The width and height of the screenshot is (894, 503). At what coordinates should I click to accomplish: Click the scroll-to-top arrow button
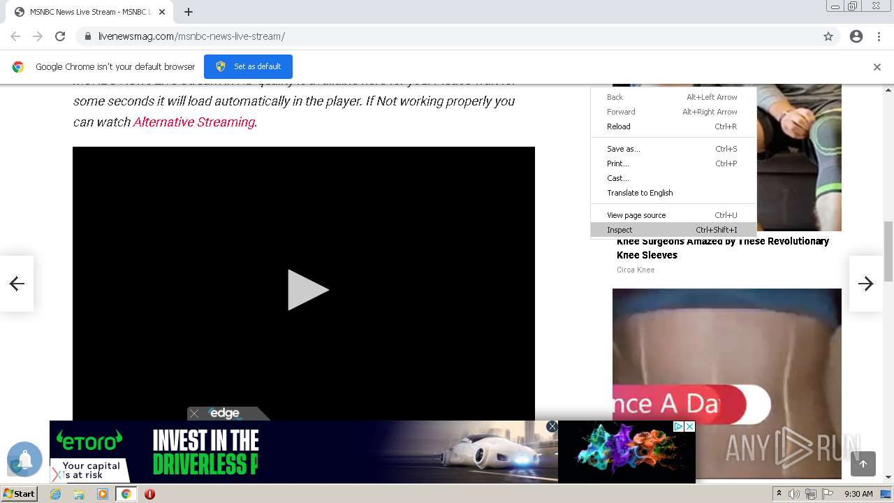tap(863, 464)
